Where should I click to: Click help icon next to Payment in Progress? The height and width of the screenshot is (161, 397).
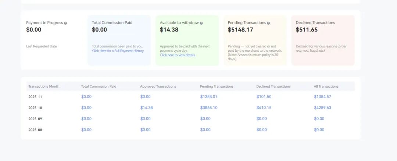click(x=65, y=23)
